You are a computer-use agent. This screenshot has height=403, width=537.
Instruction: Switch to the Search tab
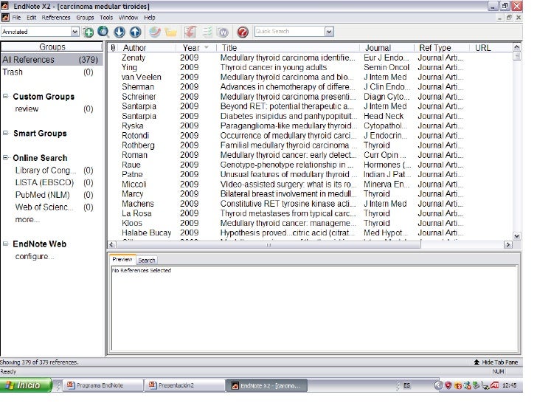147,260
